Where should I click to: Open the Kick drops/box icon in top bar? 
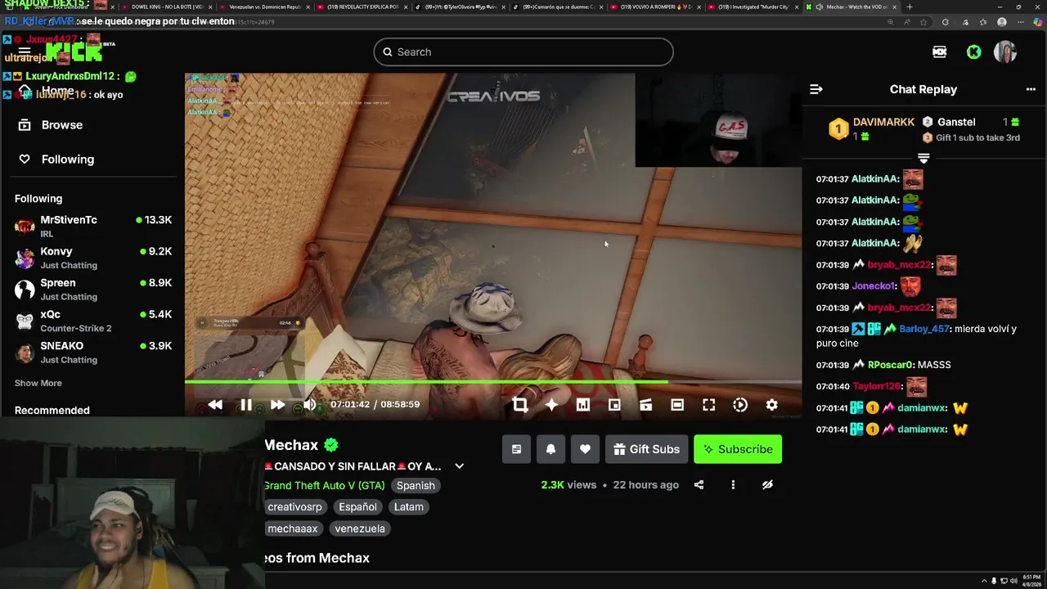(939, 52)
